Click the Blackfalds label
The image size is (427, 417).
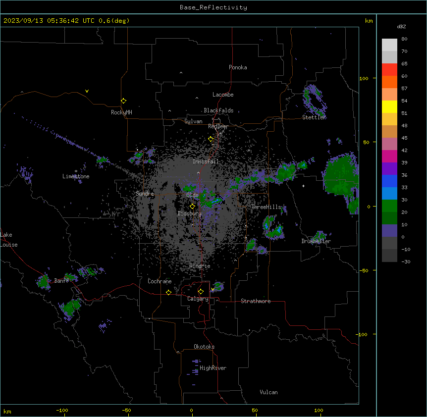pos(218,110)
